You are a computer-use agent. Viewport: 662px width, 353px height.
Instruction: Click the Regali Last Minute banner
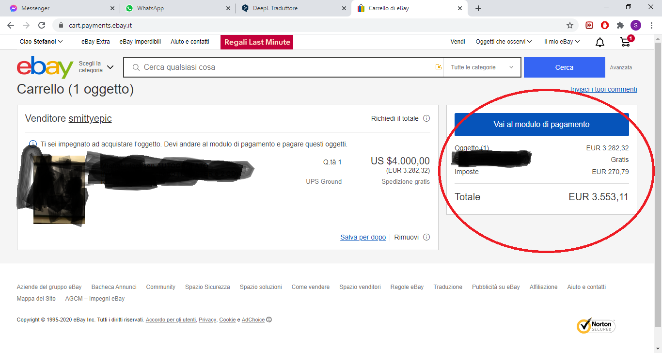pyautogui.click(x=257, y=42)
